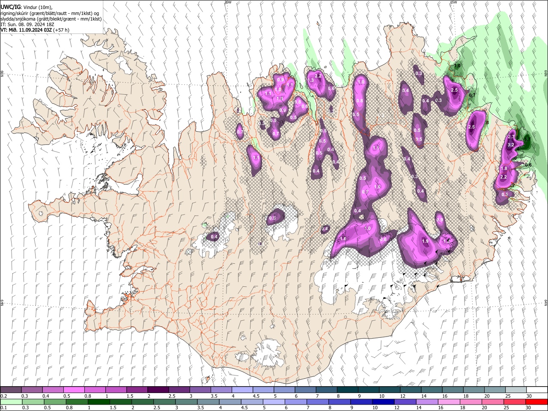Click the 'VT: Mið. 11.09.2024 03Z' valid time

point(26,30)
